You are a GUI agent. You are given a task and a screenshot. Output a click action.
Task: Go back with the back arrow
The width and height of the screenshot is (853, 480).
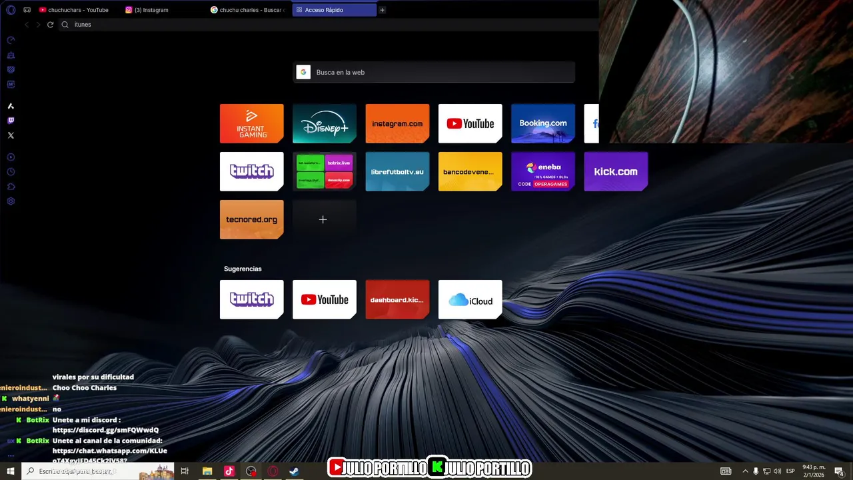[27, 25]
